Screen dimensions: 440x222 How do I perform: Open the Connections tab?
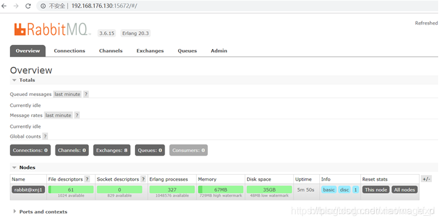[70, 50]
